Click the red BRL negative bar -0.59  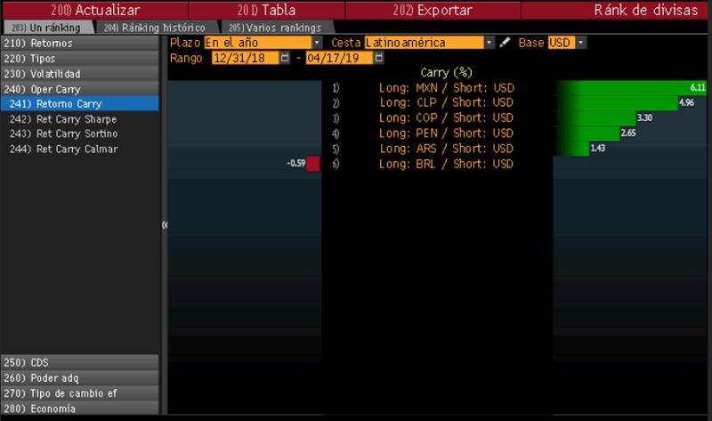click(x=312, y=164)
